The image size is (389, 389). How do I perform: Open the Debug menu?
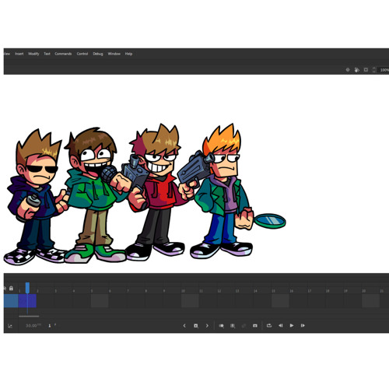[x=98, y=54]
